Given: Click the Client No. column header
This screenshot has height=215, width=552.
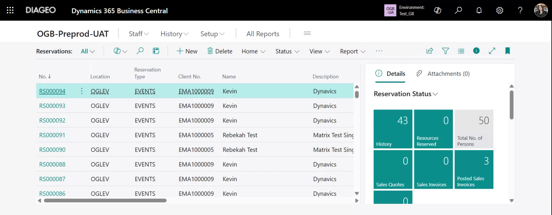Looking at the screenshot, I should pyautogui.click(x=189, y=76).
